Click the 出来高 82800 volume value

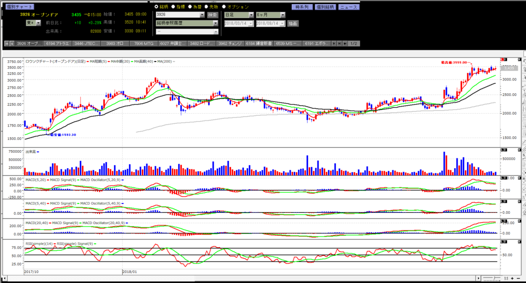pyautogui.click(x=96, y=31)
